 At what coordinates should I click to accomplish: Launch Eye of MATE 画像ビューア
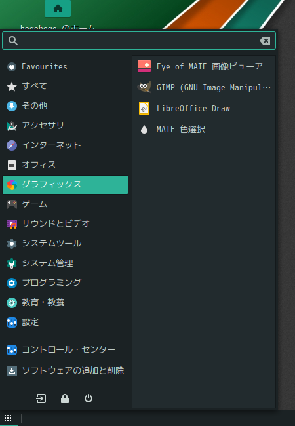pos(204,67)
